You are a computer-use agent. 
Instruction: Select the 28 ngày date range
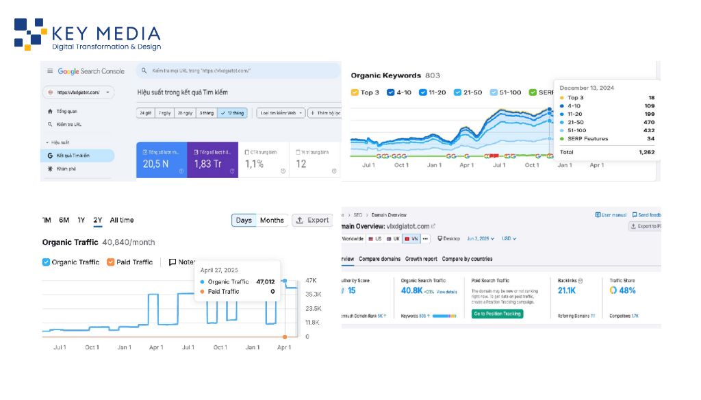coord(185,113)
